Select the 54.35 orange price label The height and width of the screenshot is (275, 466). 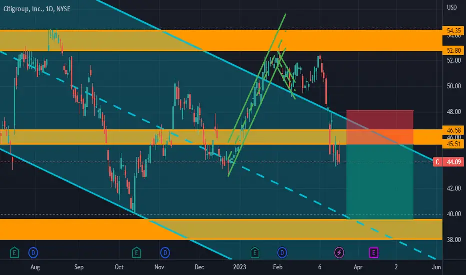click(453, 31)
